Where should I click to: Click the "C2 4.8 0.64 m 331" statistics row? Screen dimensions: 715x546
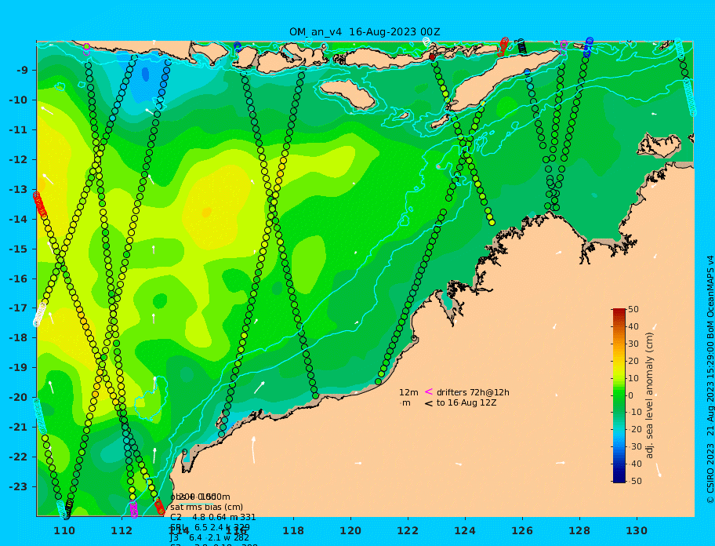213,517
